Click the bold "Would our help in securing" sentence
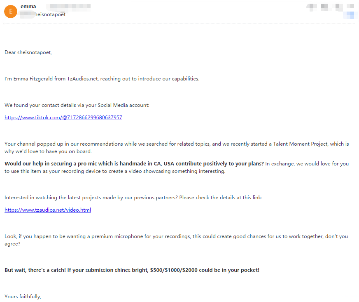Screen dimensions: 359x302 pos(134,164)
